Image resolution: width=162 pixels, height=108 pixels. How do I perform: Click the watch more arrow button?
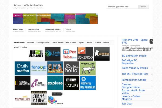click(57, 94)
